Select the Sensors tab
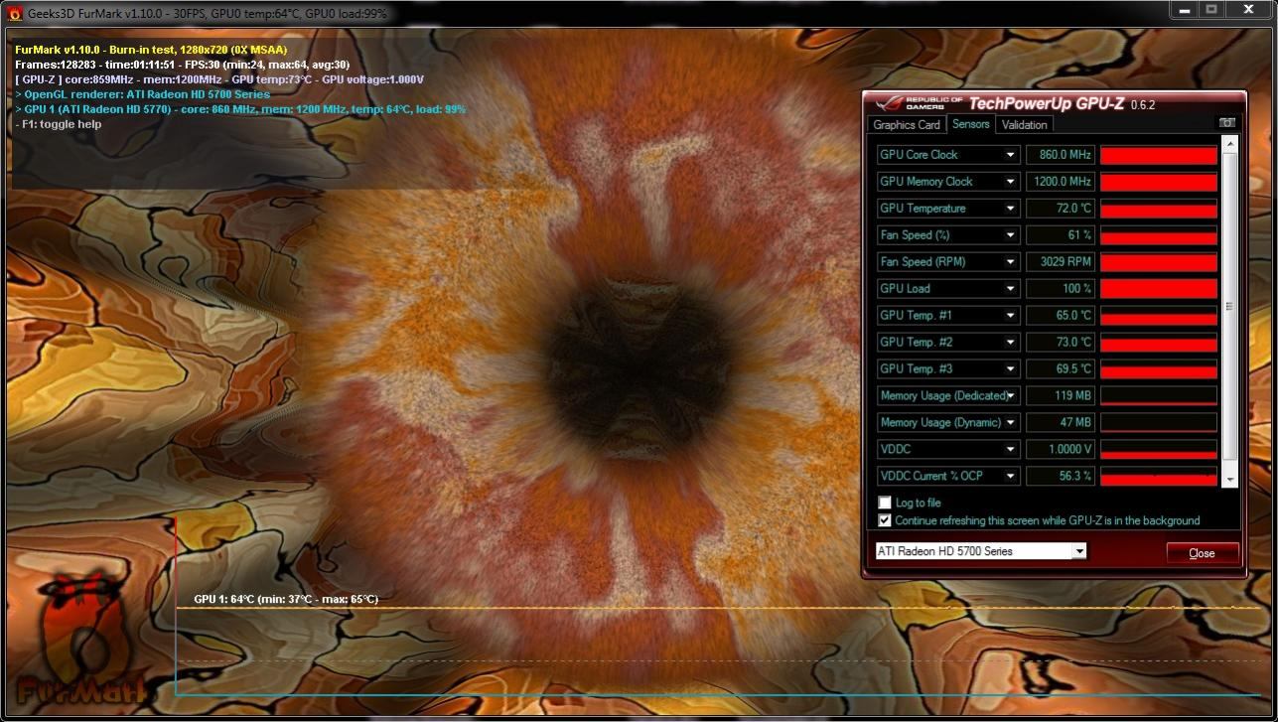The height and width of the screenshot is (722, 1278). [970, 124]
